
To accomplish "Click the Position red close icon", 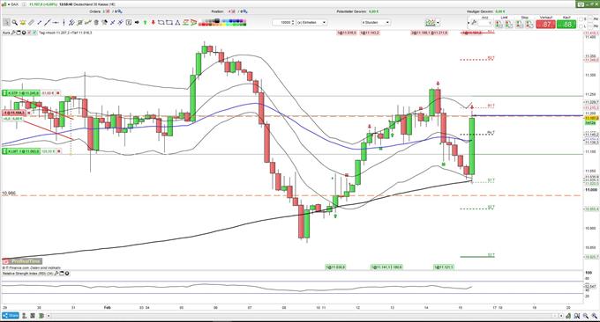I will [232, 11].
